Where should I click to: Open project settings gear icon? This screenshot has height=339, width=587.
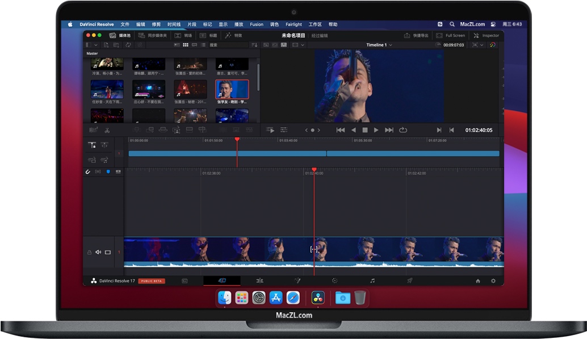click(x=493, y=281)
